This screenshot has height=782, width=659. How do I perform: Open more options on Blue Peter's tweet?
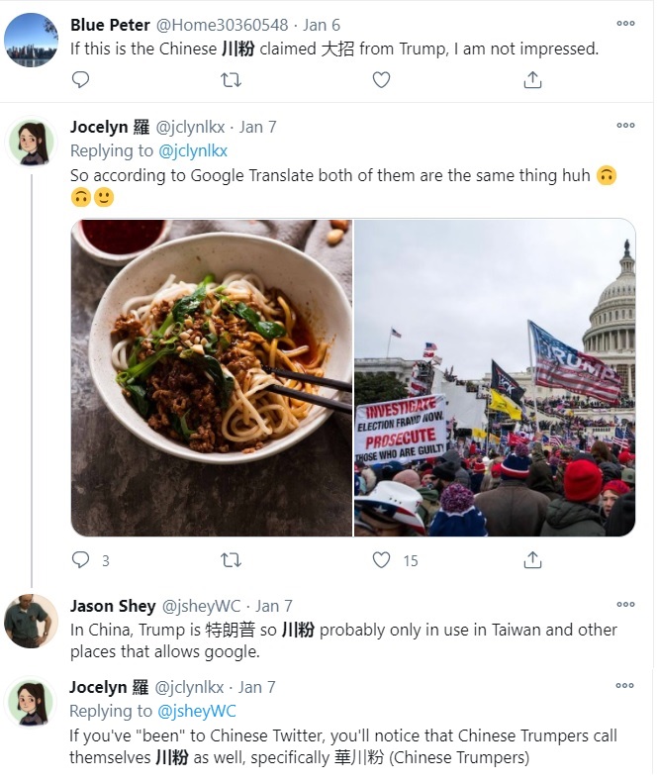625,23
